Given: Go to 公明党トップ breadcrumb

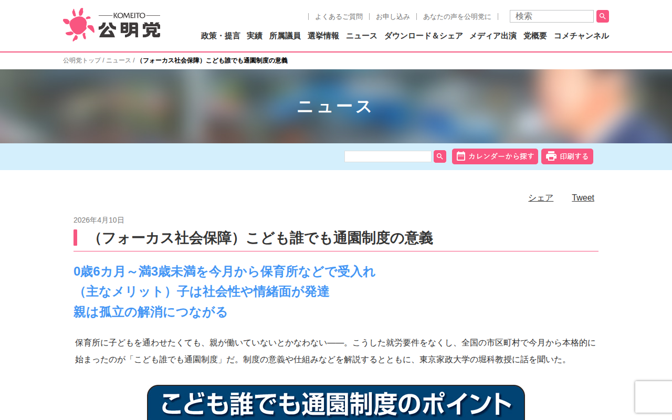Looking at the screenshot, I should point(82,60).
